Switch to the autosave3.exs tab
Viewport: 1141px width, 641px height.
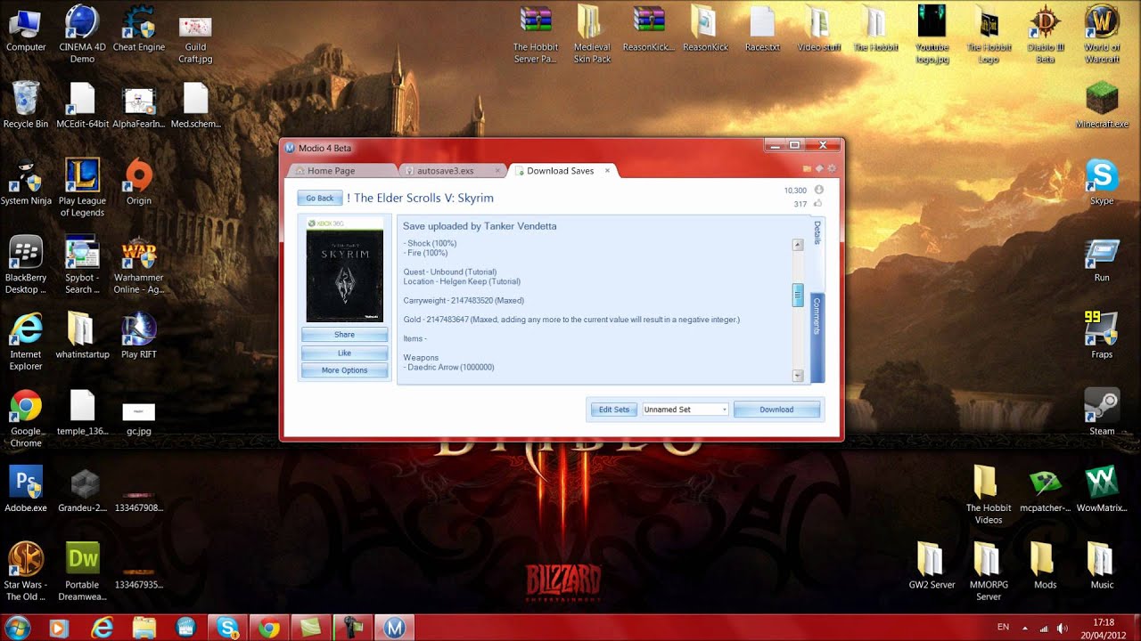coord(451,170)
